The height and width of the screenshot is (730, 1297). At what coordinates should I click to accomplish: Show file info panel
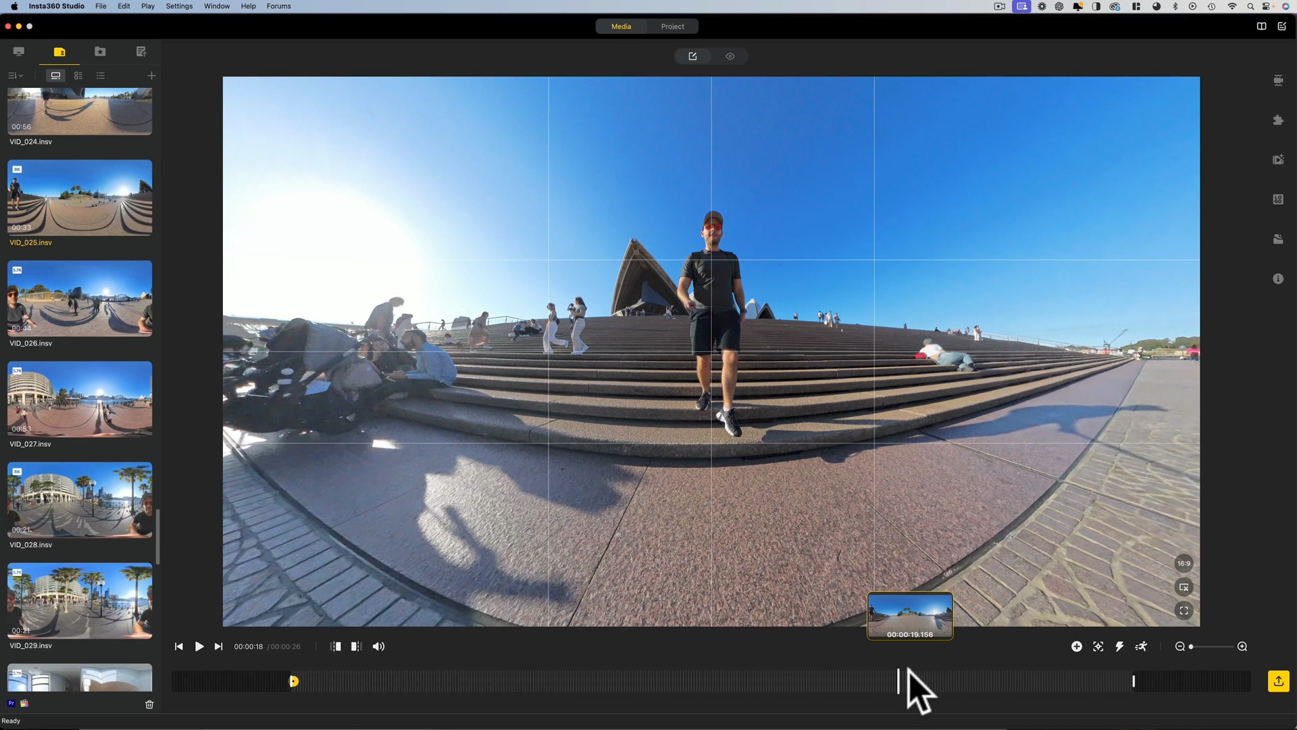tap(1278, 279)
